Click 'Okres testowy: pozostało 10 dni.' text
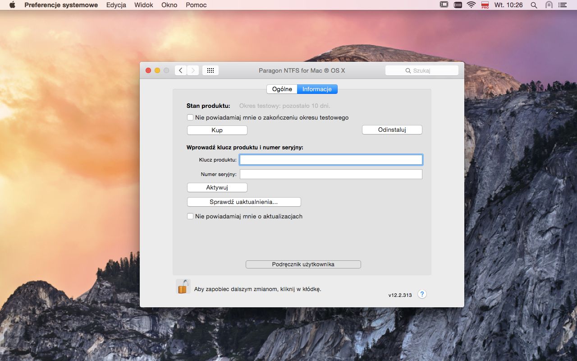The height and width of the screenshot is (361, 577). (x=285, y=106)
